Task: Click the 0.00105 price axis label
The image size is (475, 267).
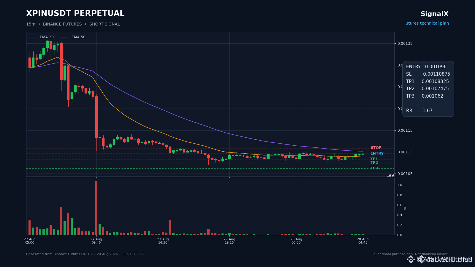Action: 405,174
